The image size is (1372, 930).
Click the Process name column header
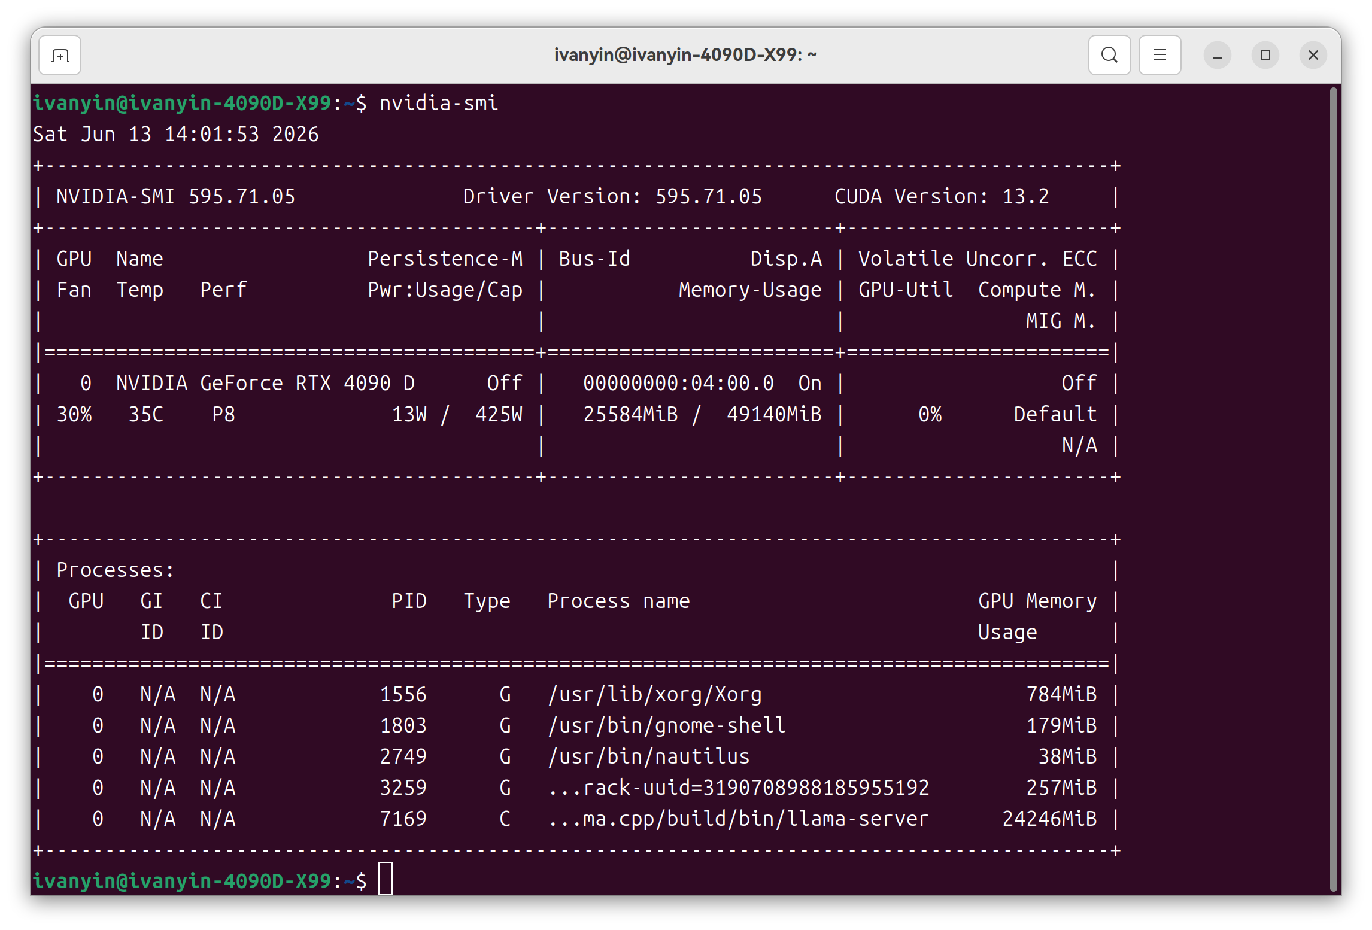point(618,601)
